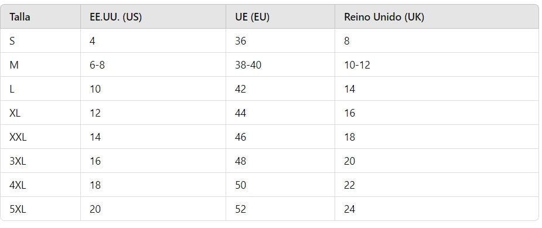Viewport: 542px width, 228px height.
Task: Click the EU value 52
Action: (241, 209)
